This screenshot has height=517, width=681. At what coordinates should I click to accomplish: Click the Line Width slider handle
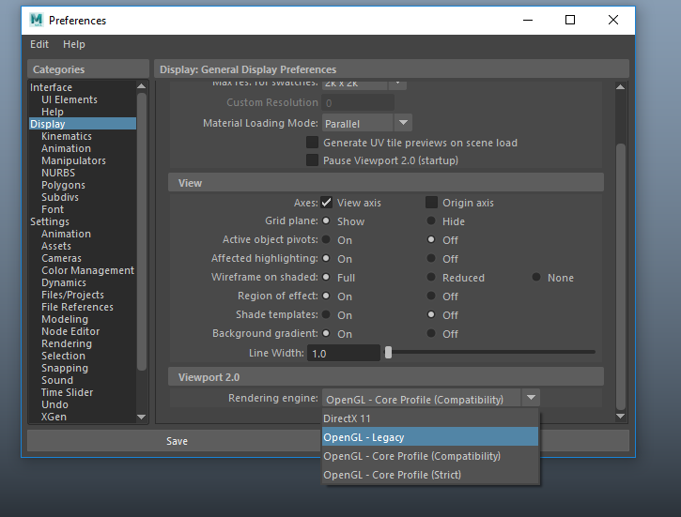click(388, 352)
